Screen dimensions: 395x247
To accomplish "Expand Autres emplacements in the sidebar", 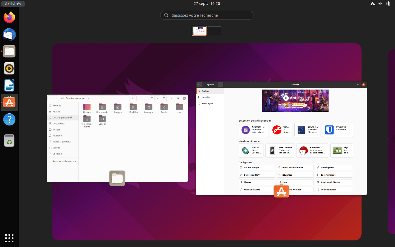I will pyautogui.click(x=64, y=161).
